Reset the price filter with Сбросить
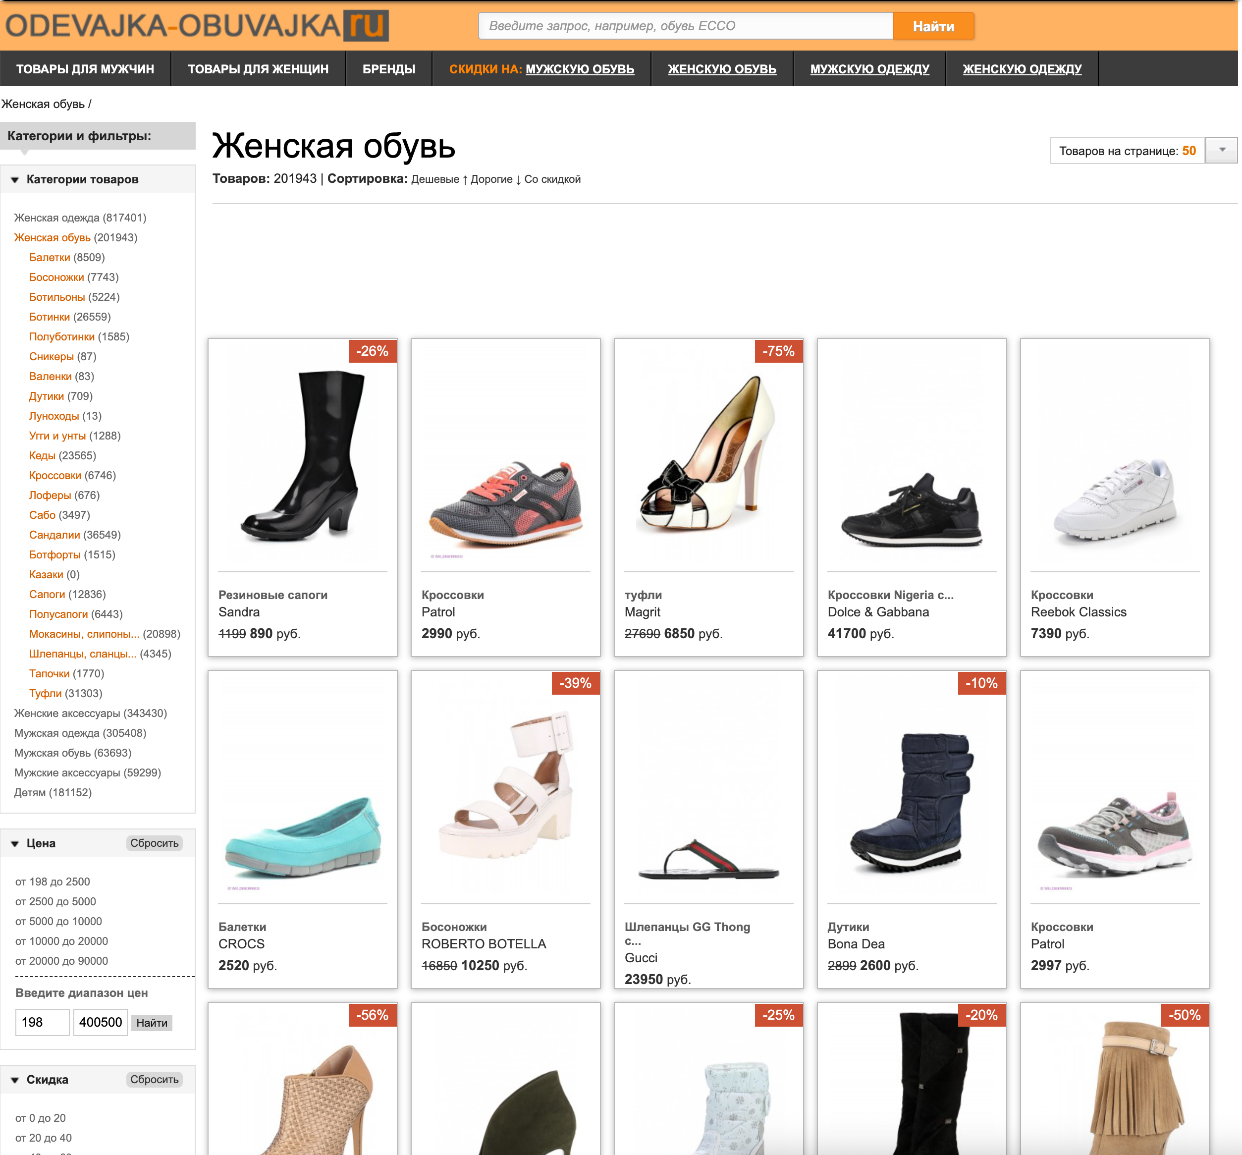Viewport: 1242px width, 1155px height. [154, 843]
